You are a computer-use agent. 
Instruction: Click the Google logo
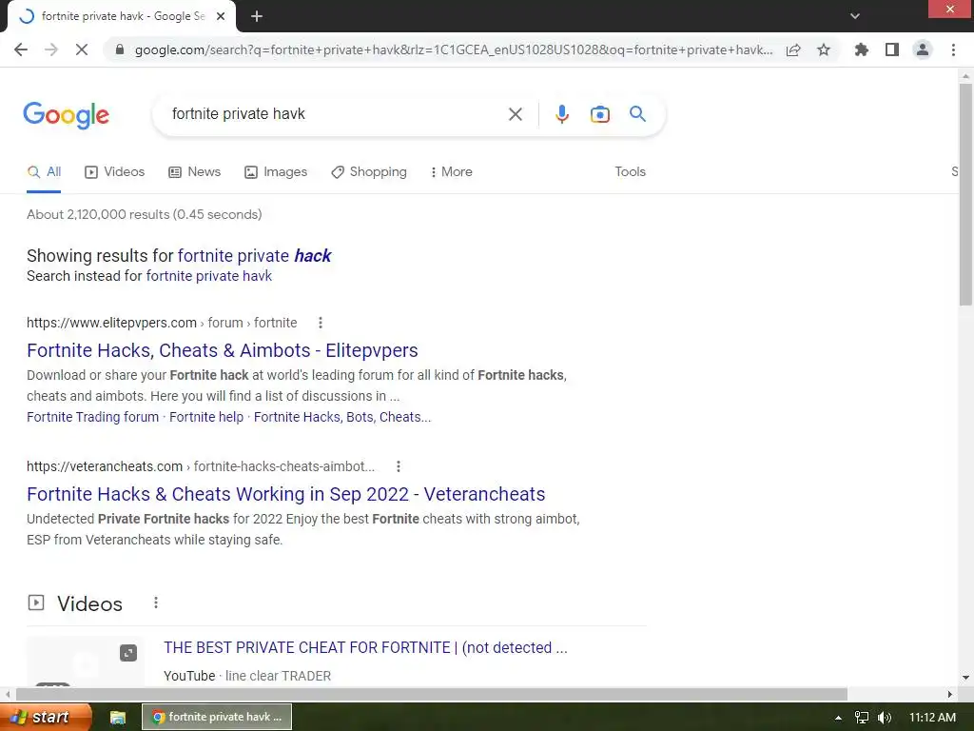66,115
